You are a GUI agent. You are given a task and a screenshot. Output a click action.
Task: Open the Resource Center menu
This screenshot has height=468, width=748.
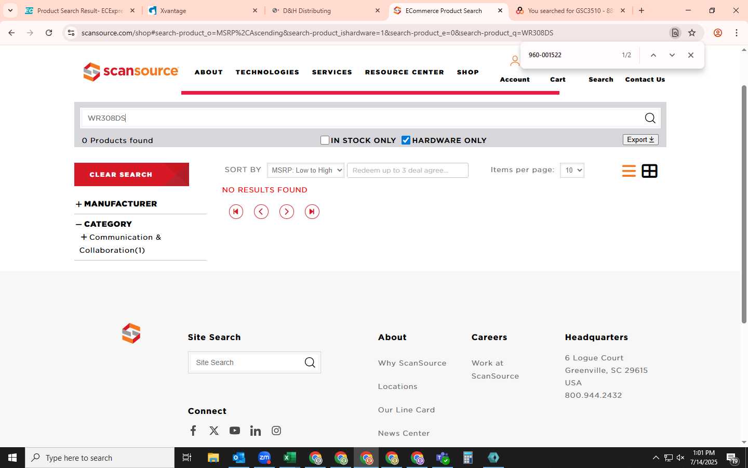[x=405, y=72]
